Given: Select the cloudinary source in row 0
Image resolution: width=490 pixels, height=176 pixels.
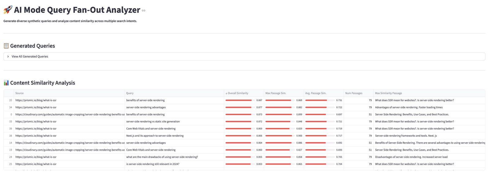Looking at the screenshot, I should click(70, 114).
